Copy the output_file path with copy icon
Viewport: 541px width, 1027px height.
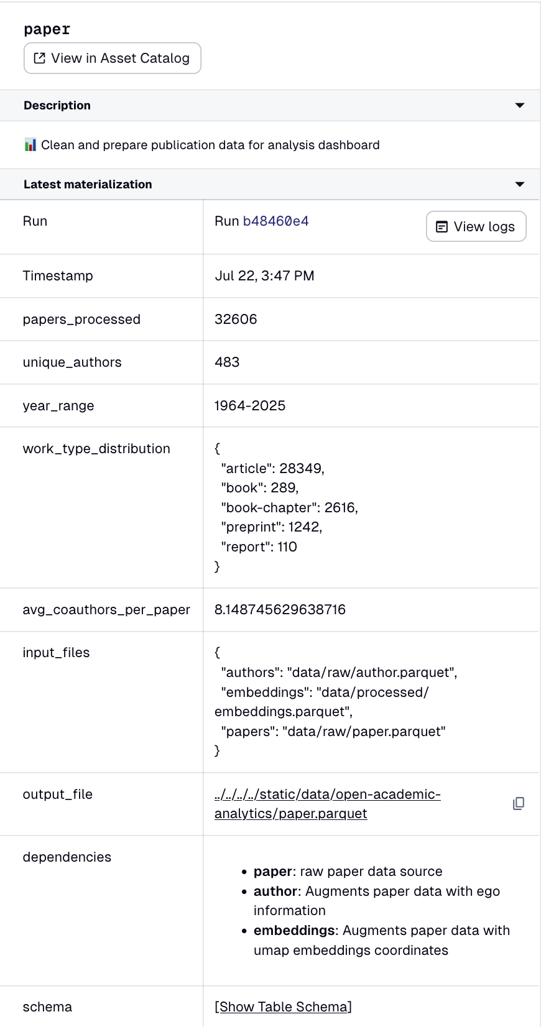tap(519, 804)
